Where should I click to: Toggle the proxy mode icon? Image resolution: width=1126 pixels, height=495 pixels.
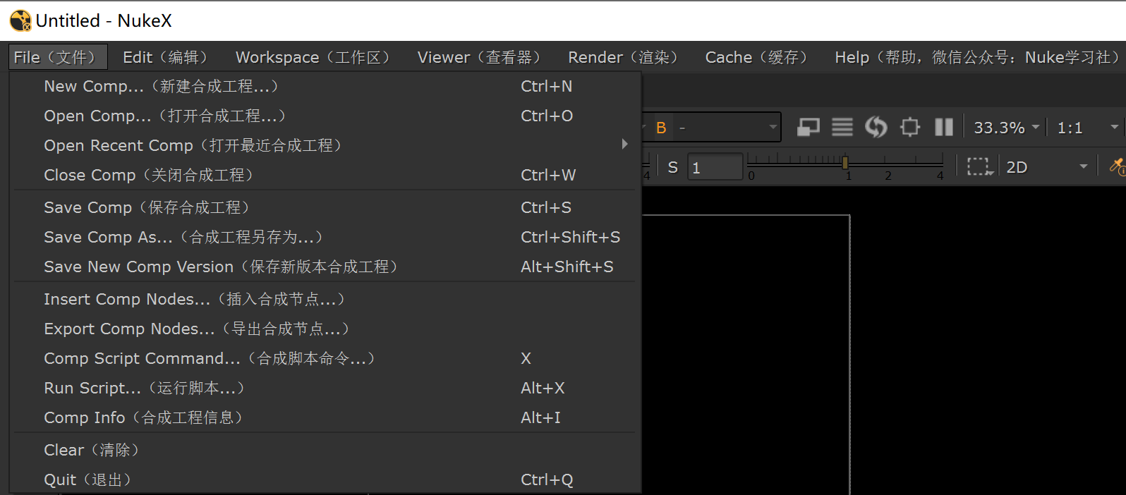point(808,127)
